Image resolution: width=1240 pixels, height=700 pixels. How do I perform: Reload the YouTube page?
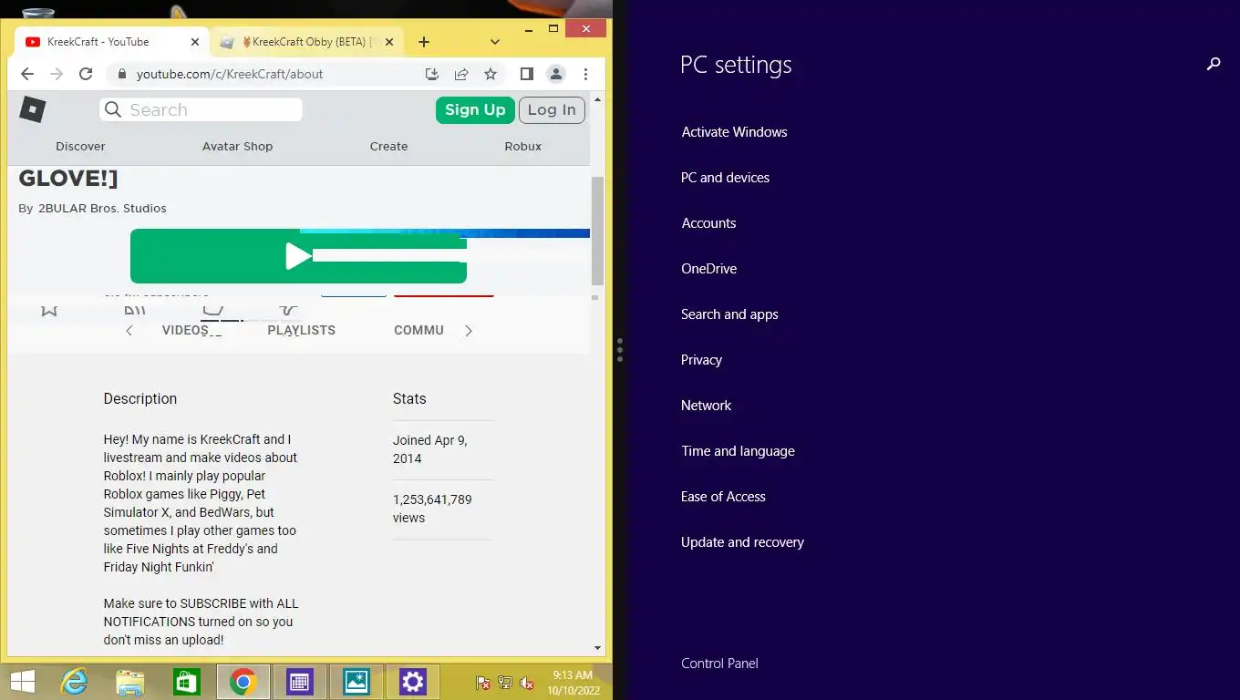86,74
